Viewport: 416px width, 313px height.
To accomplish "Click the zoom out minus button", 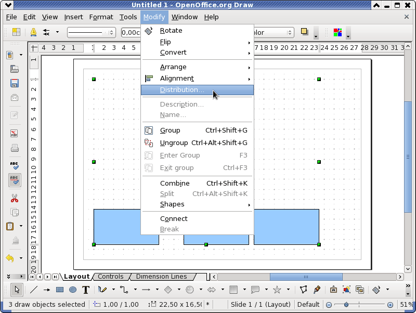I will point(329,305).
